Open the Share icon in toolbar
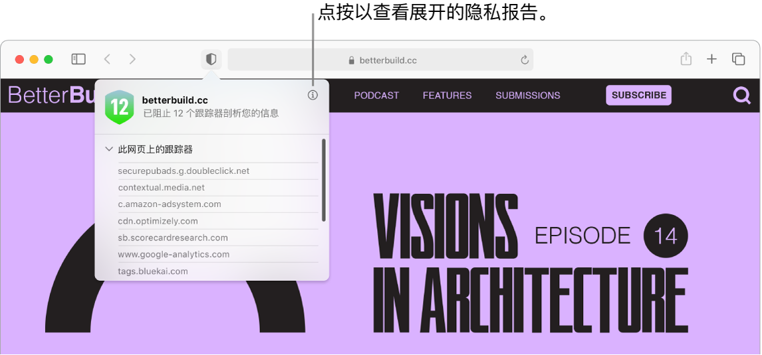 pyautogui.click(x=686, y=59)
